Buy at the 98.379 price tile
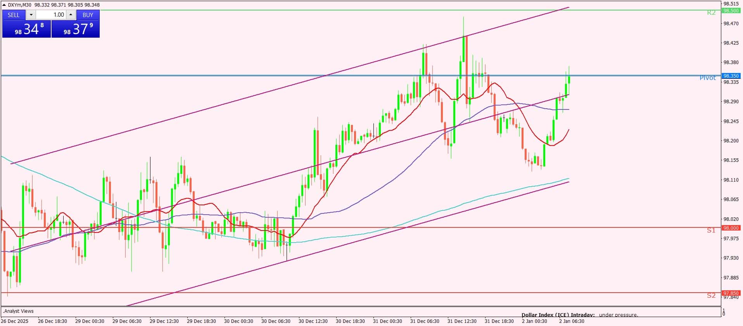743x326 pixels. pyautogui.click(x=76, y=29)
